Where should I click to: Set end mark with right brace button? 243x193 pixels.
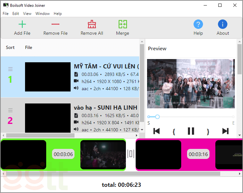pyautogui.click(x=208, y=131)
